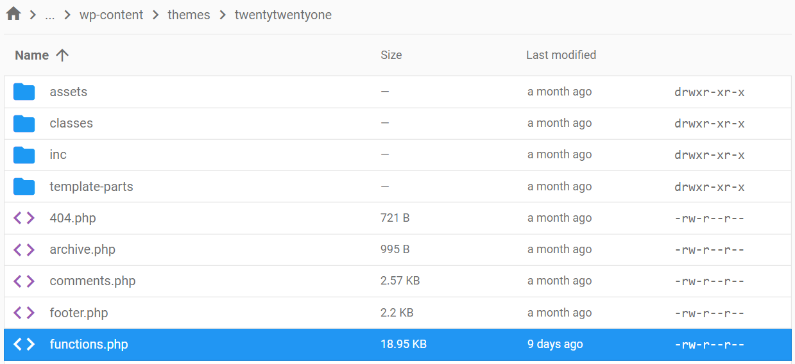Viewport: 795px width, 364px height.
Task: Click the comments.php code file icon
Action: click(24, 281)
